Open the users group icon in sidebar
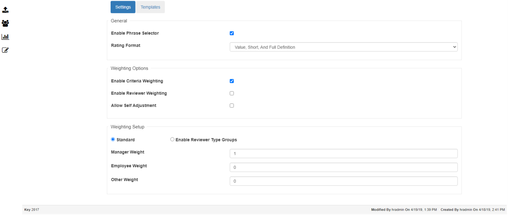The width and height of the screenshot is (515, 220). coord(6,23)
